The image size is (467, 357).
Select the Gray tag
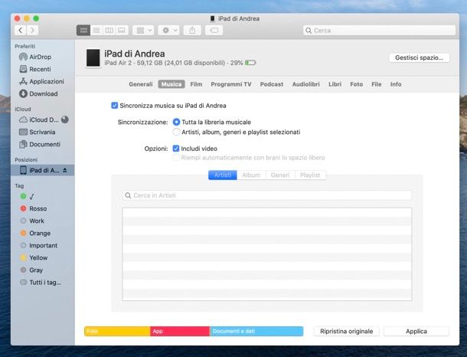(31, 270)
